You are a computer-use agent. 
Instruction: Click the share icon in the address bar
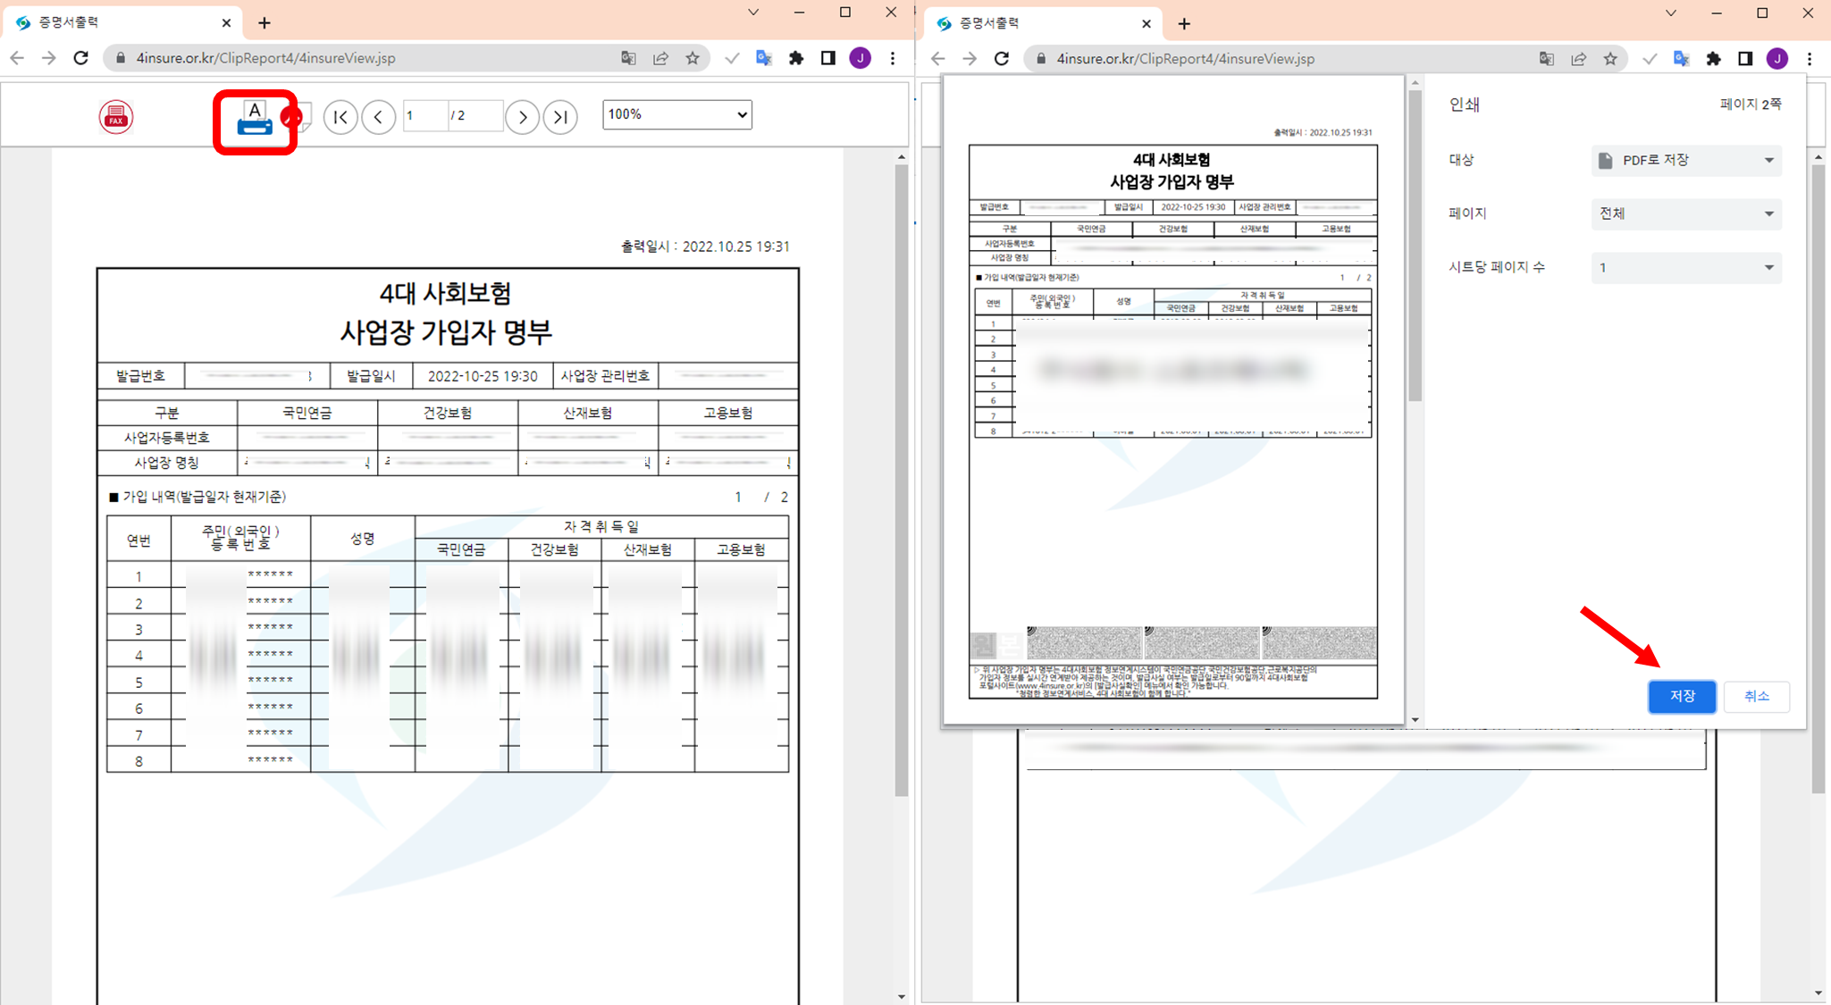660,57
